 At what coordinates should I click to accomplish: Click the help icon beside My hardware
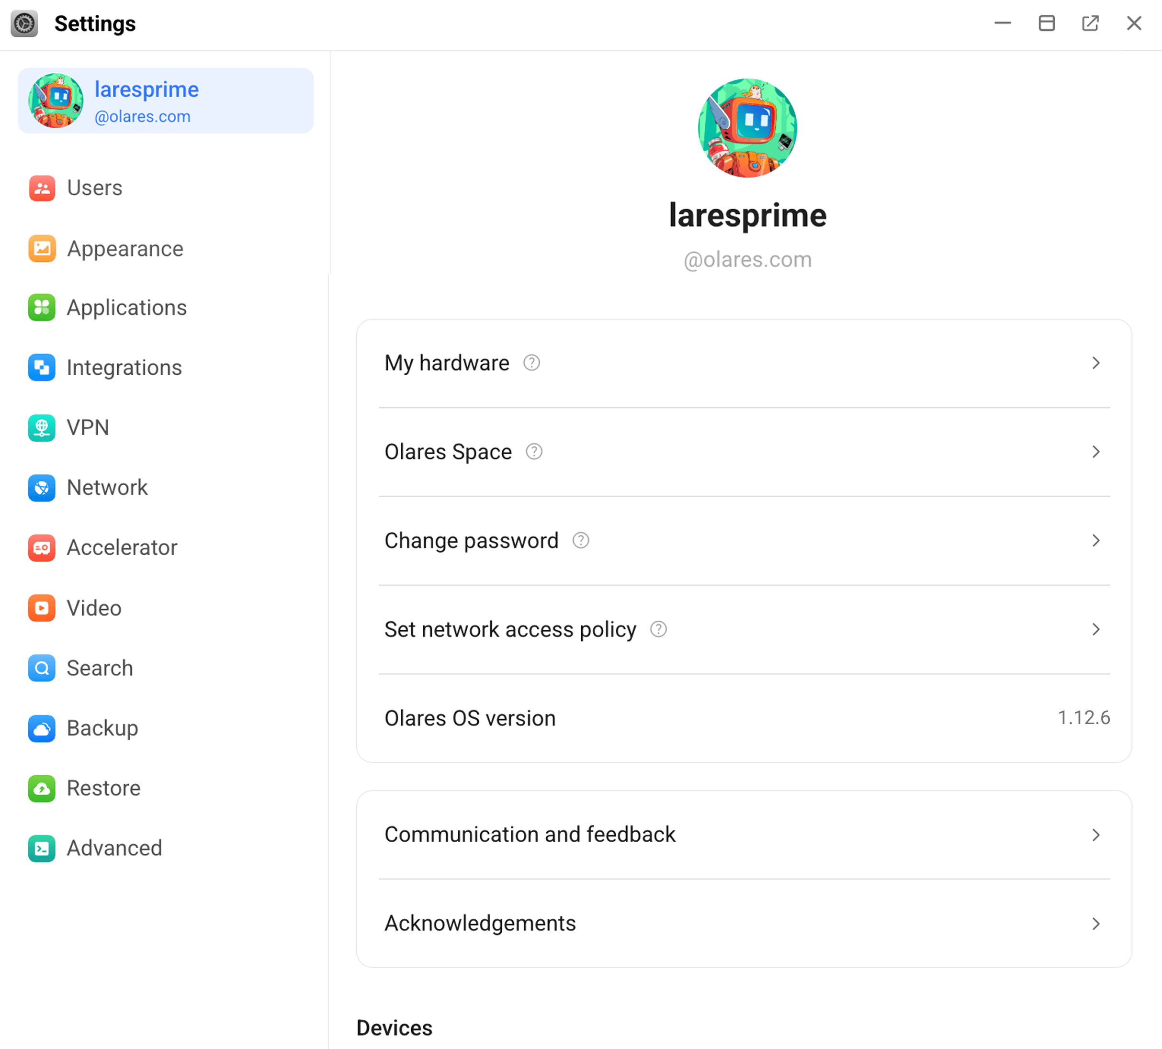pos(531,363)
